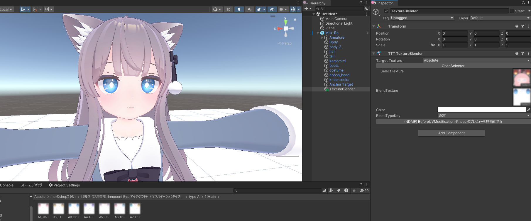Filter project assets by type icon
This screenshot has width=531, height=221.
[331, 191]
